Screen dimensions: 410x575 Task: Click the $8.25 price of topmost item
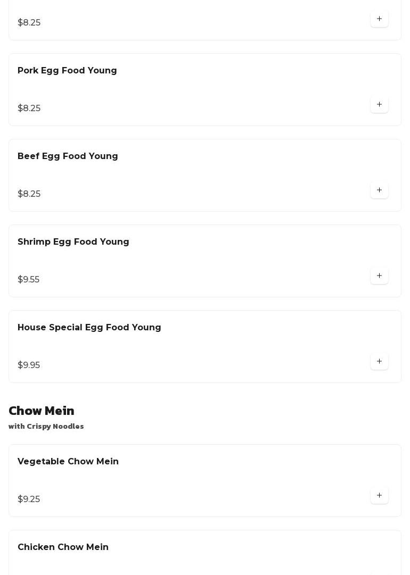click(x=29, y=23)
